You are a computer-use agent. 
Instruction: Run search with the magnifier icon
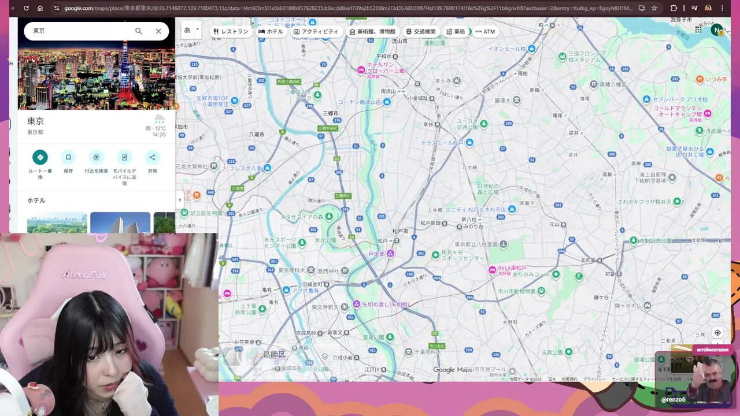139,31
